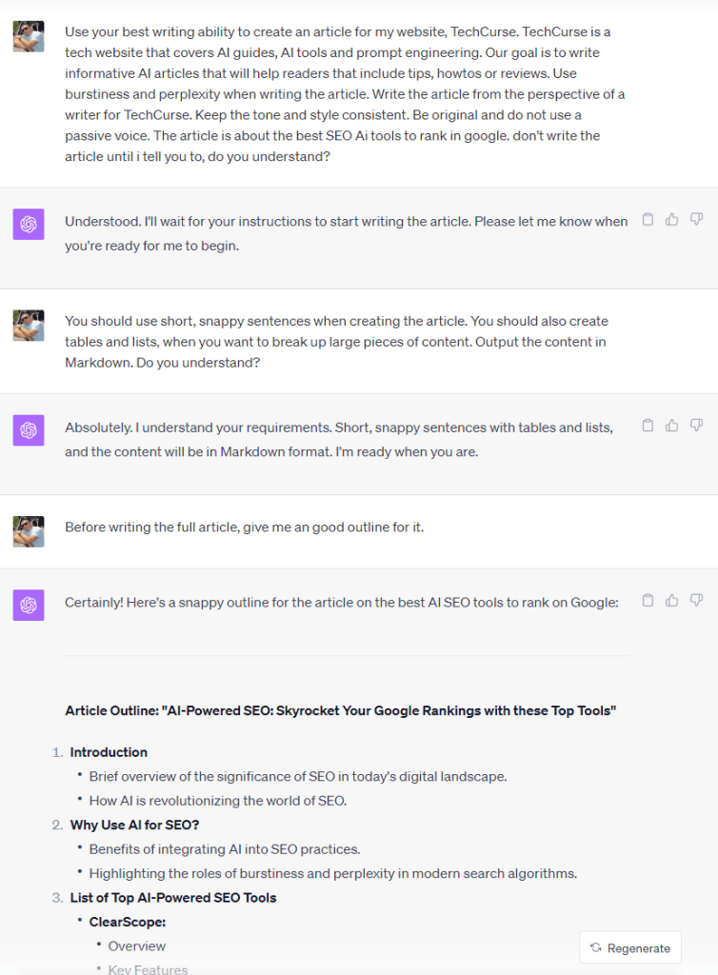Thumbs up the 'Understood' response
This screenshot has width=718, height=975.
(x=672, y=220)
